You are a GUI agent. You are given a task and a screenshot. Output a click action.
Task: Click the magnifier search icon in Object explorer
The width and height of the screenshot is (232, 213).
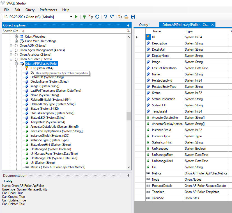coord(128,31)
